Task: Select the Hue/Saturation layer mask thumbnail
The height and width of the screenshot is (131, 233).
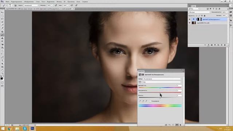Action: (200, 19)
